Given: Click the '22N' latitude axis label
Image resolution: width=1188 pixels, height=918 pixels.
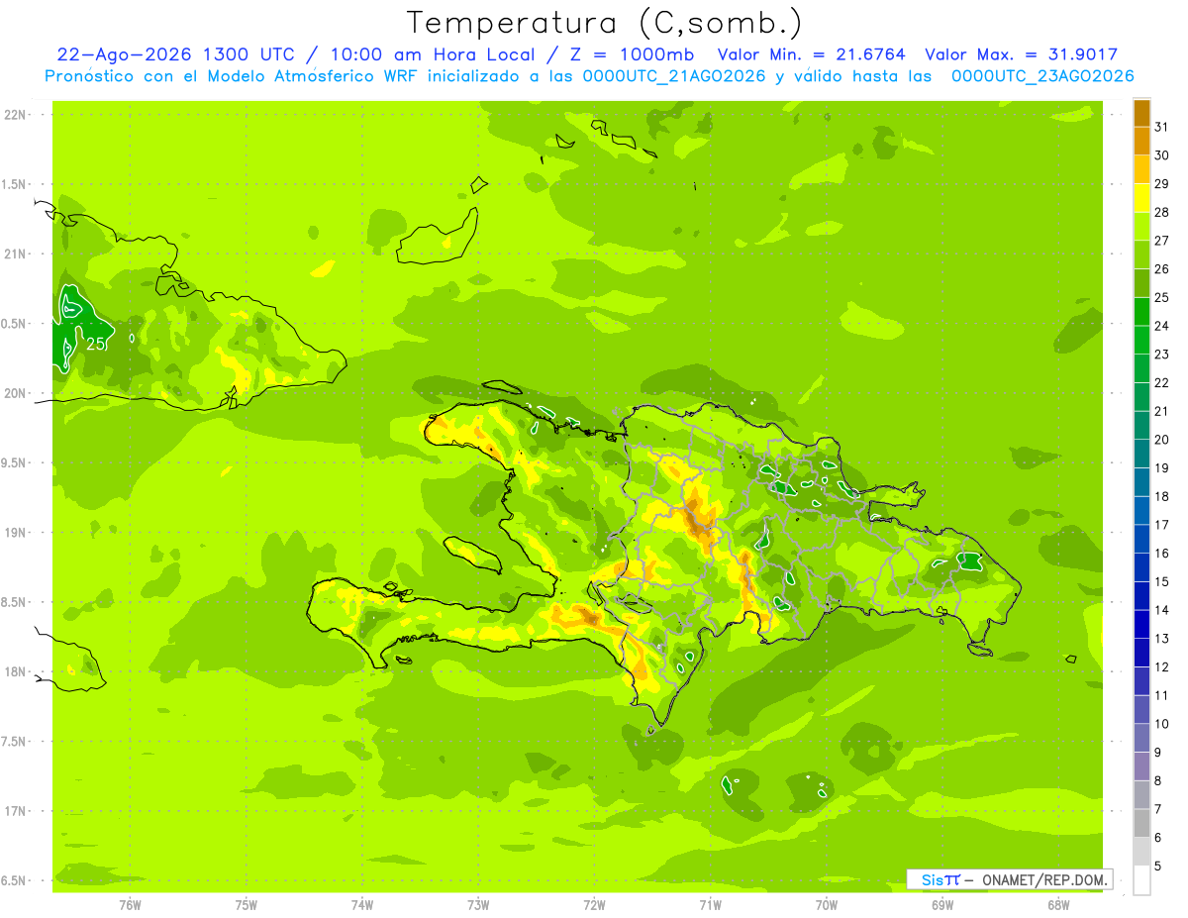Looking at the screenshot, I should 14,115.
